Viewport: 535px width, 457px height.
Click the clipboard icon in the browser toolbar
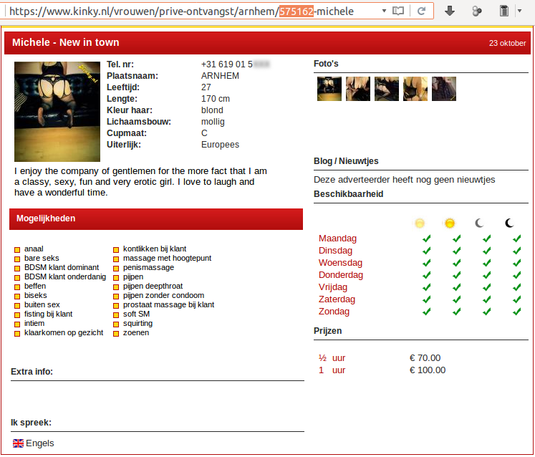tap(504, 11)
